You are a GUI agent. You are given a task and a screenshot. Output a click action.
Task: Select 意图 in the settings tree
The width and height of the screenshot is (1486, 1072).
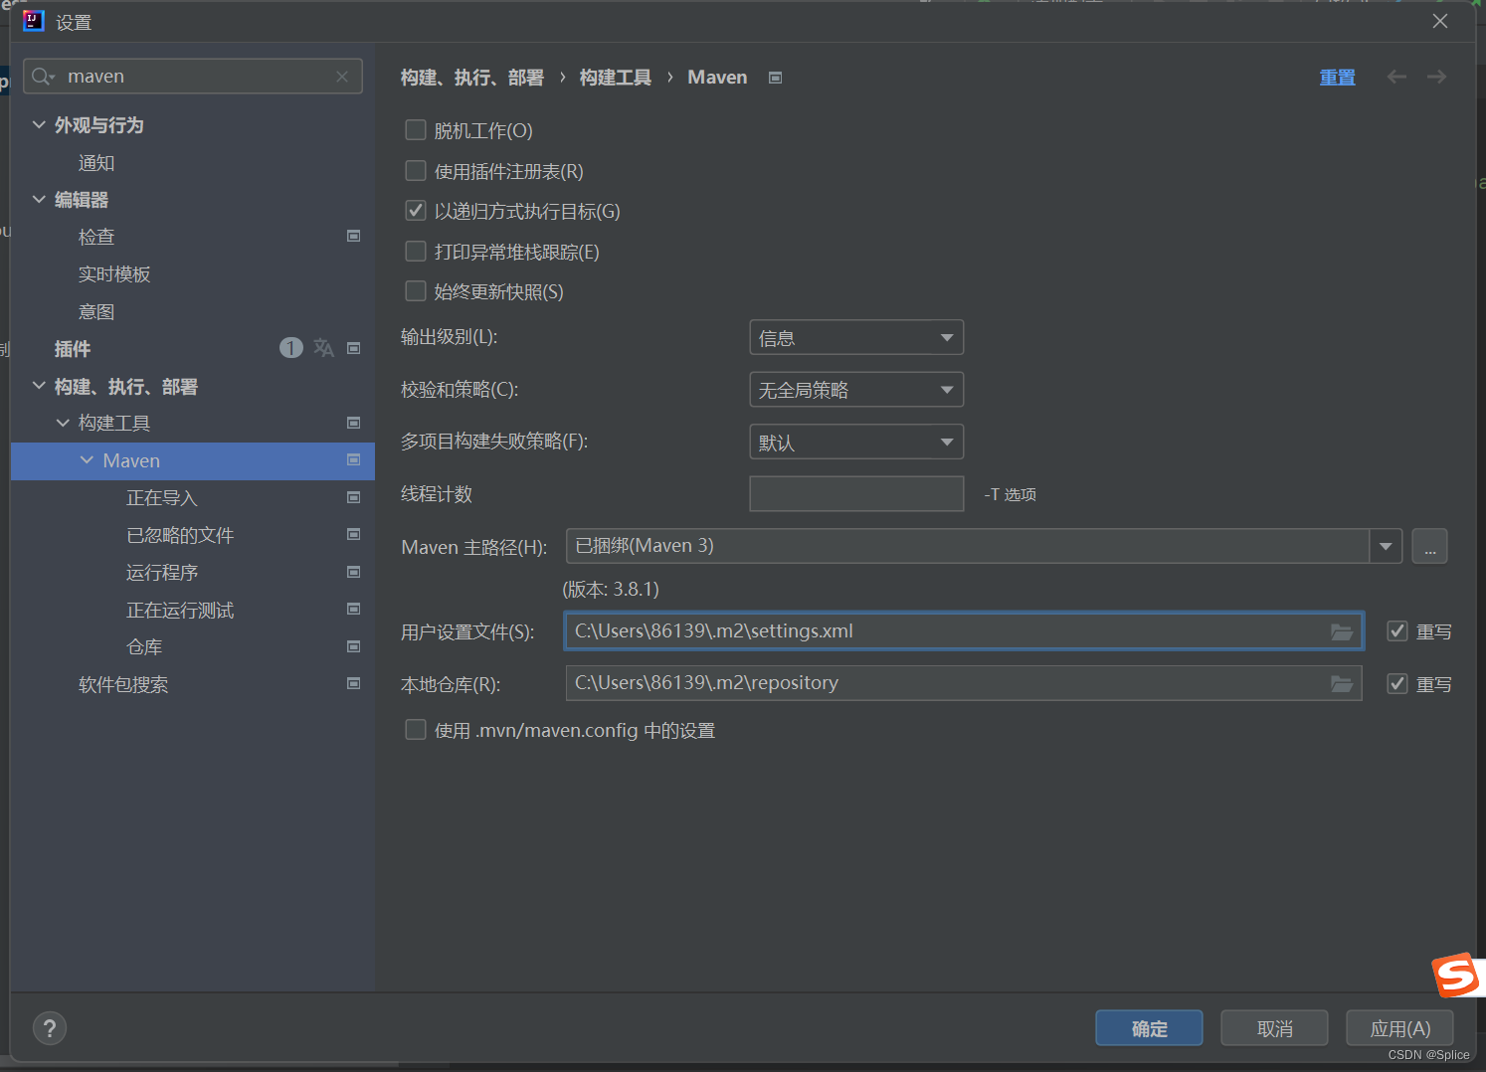pyautogui.click(x=96, y=312)
